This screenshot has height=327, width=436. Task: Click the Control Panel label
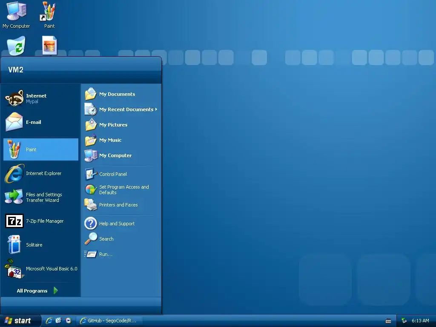click(x=113, y=174)
